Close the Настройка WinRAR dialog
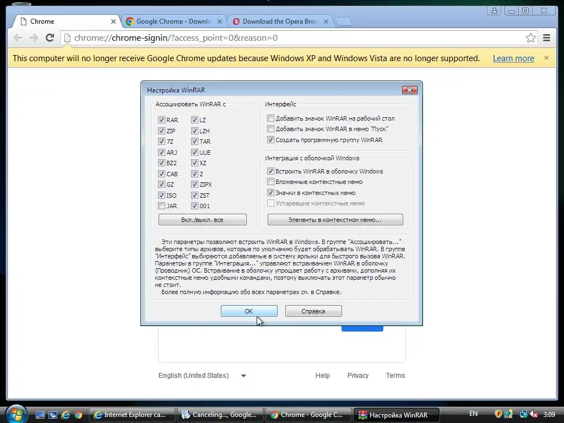Screen dimensions: 564x423 coord(409,90)
